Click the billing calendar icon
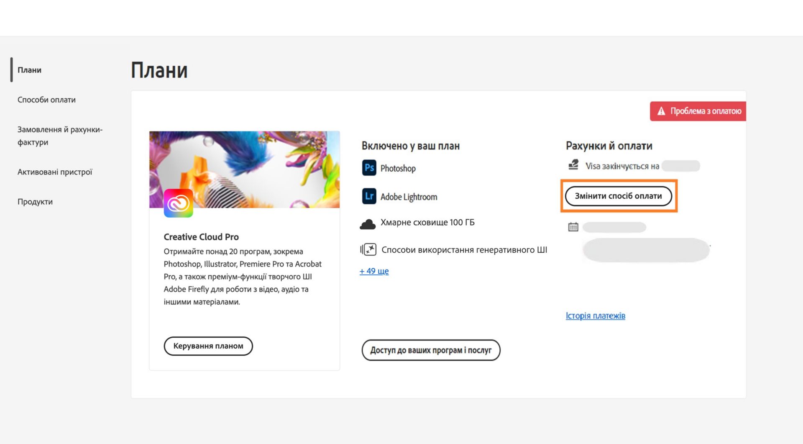803x444 pixels. pyautogui.click(x=573, y=227)
